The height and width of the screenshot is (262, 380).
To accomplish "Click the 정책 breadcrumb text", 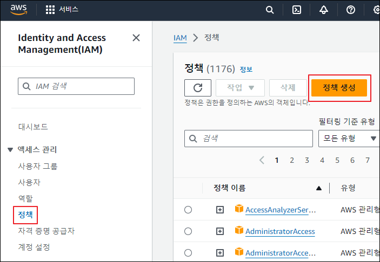I will [x=211, y=37].
